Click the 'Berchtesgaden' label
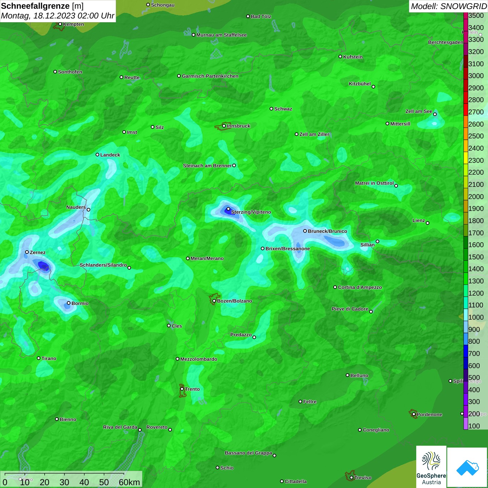Screen dimensions: 488x488 (x=445, y=42)
